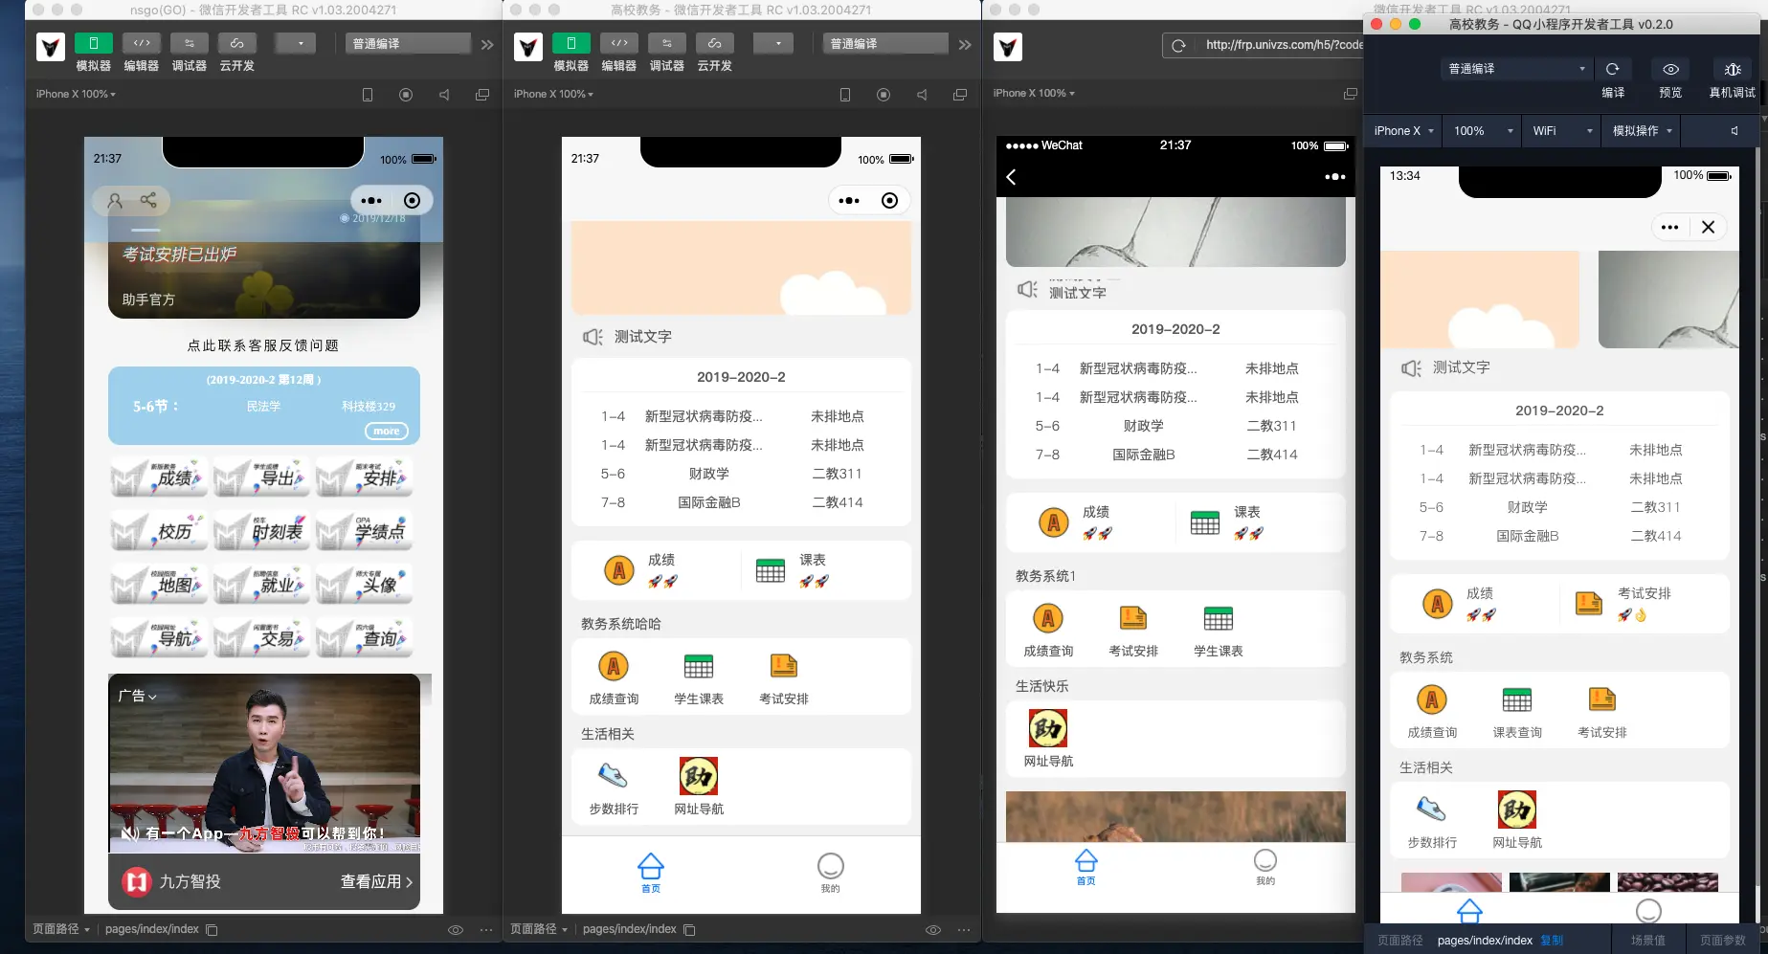The image size is (1768, 954).
Task: Click the URL address input field showing frp.univzs.com
Action: (1283, 45)
